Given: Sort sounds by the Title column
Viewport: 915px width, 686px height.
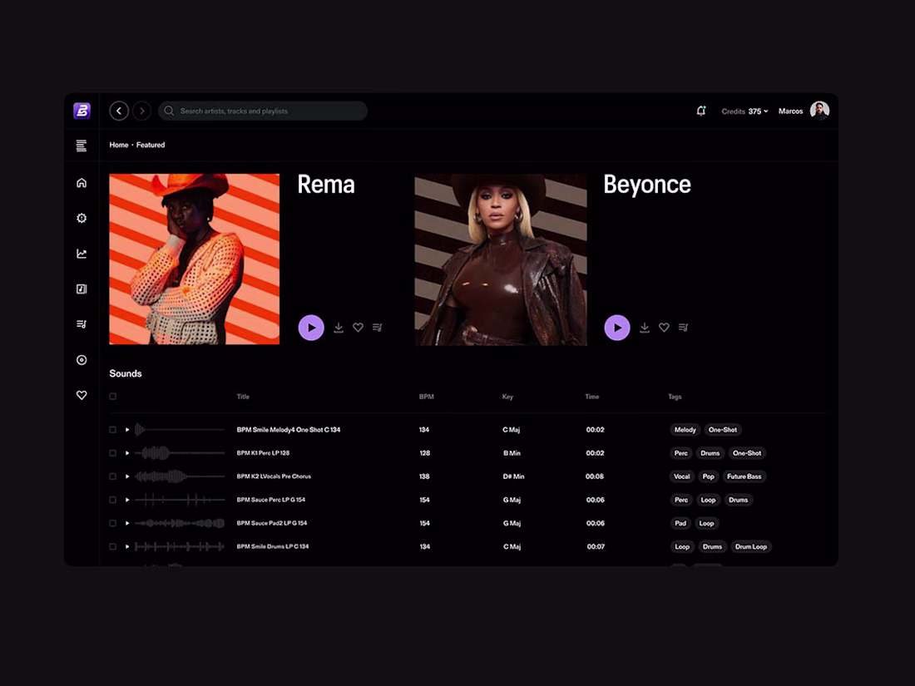Looking at the screenshot, I should click(243, 397).
